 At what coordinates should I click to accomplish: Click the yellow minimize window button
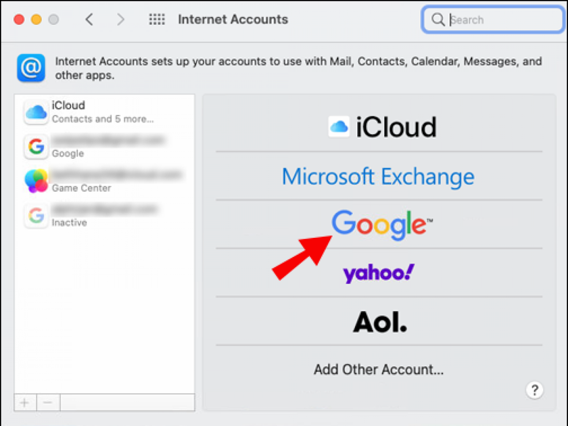[36, 20]
